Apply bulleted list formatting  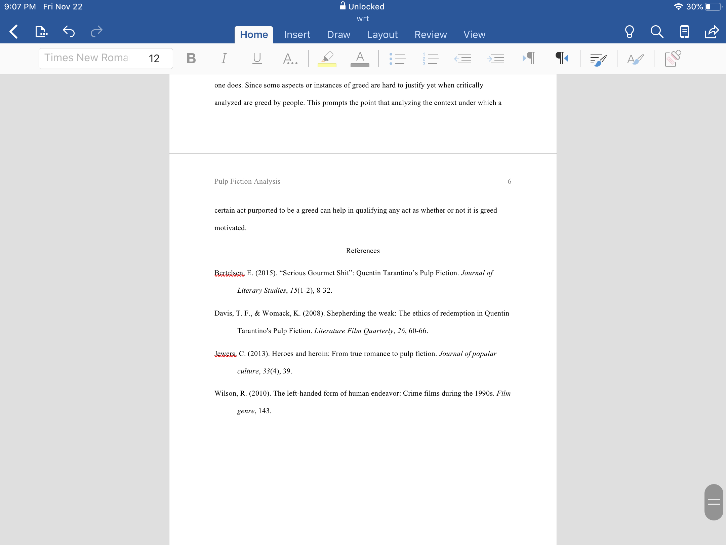[x=397, y=59]
